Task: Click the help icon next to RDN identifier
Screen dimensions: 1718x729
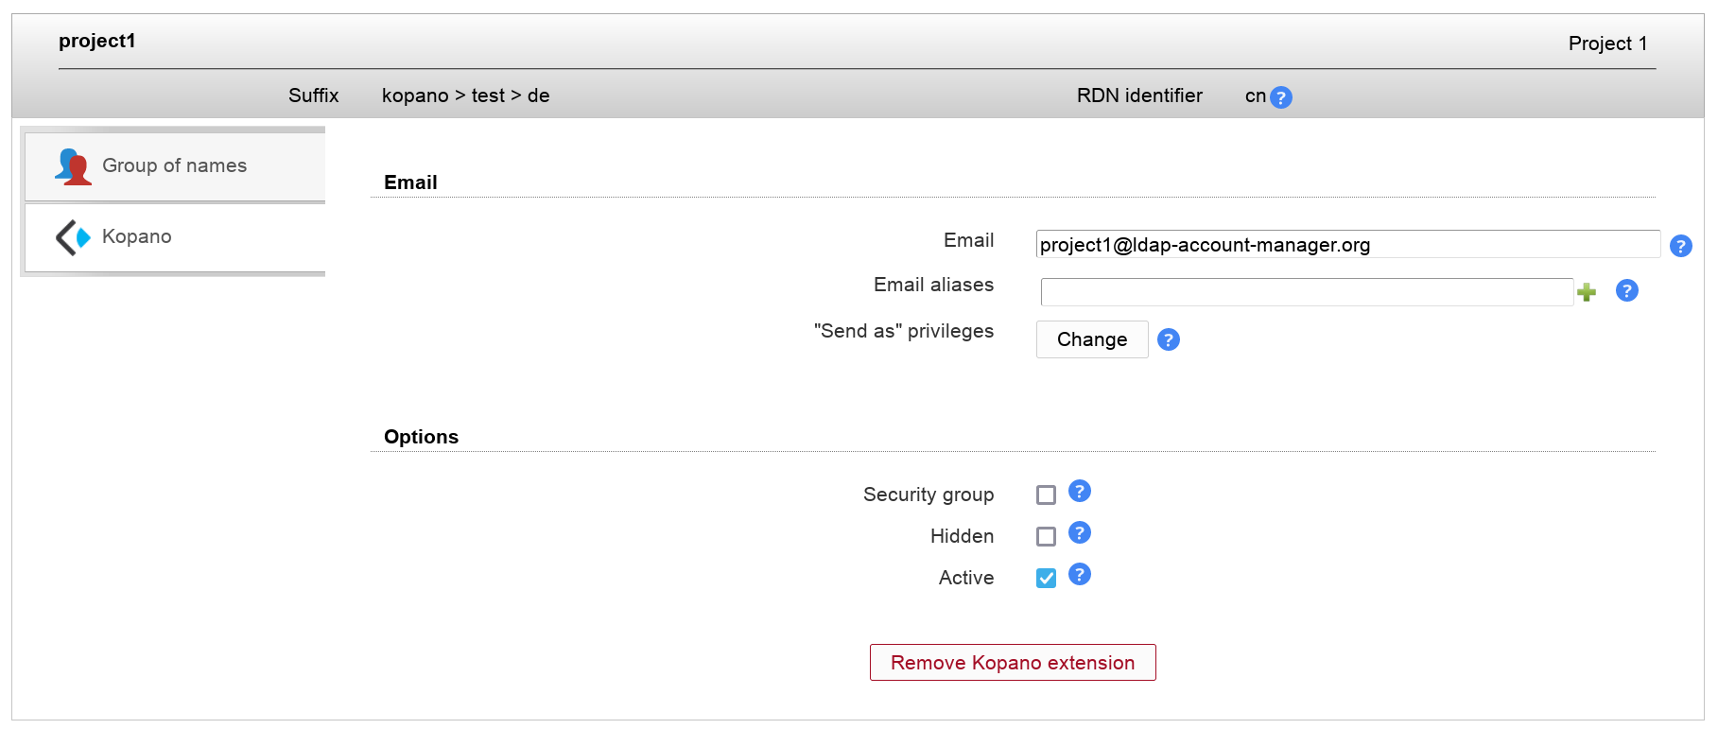Action: 1280,97
